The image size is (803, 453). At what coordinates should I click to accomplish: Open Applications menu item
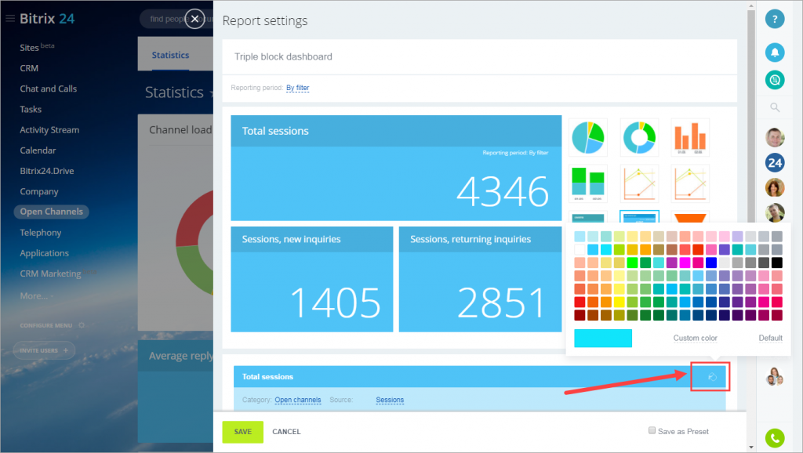(x=44, y=253)
